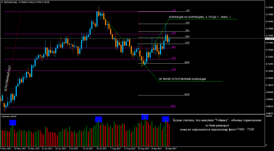
Task: Click the white 23.6 Fibonacci level label
Action: pyautogui.click(x=187, y=23)
